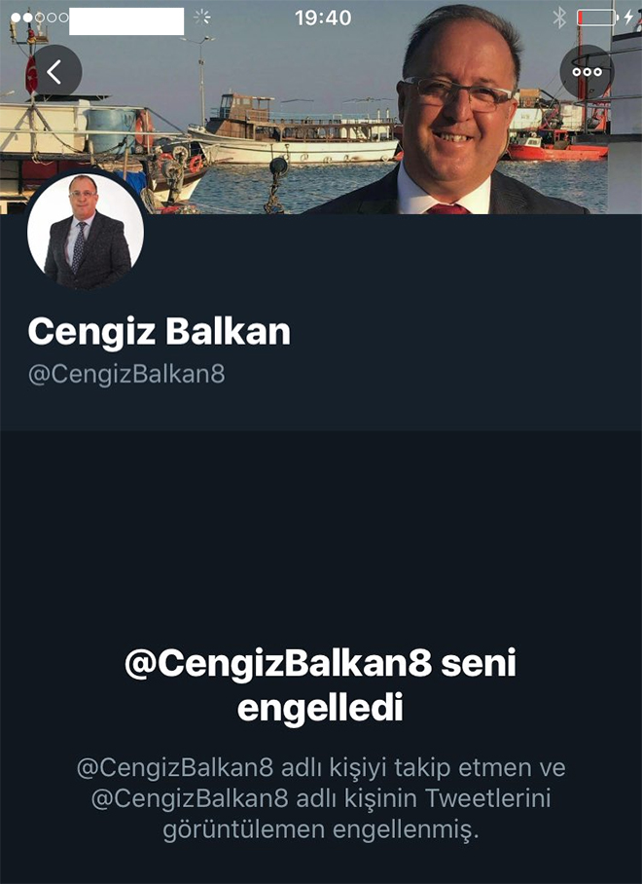This screenshot has width=642, height=884.
Task: Tap the gray @CengizBalkan8 handle below the name
Action: tap(126, 375)
